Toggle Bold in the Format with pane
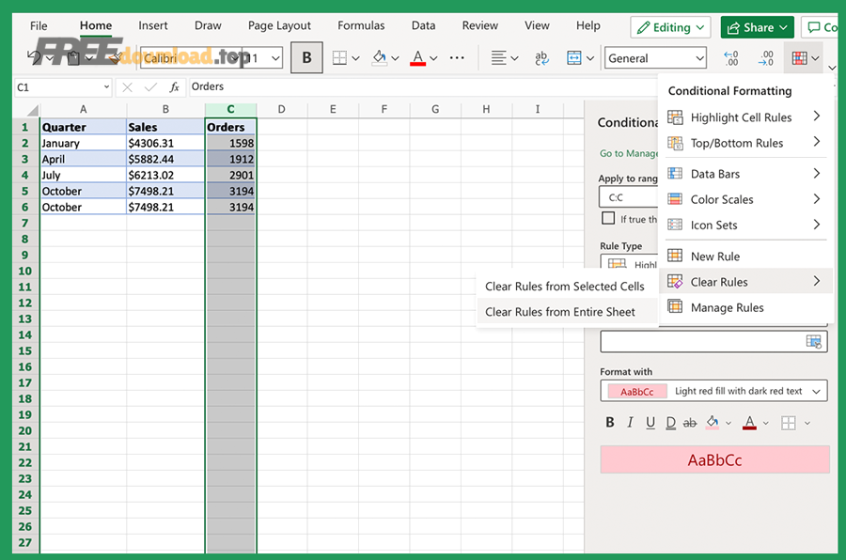The height and width of the screenshot is (560, 846). tap(610, 423)
